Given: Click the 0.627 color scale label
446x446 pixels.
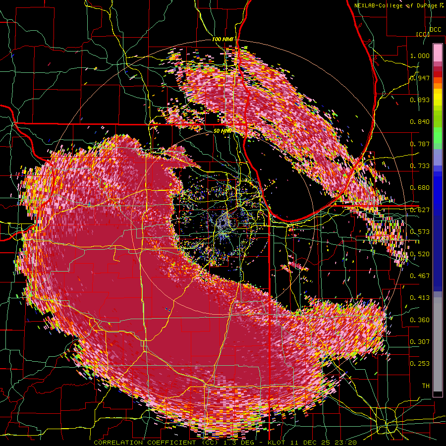Looking at the screenshot, I should 420,210.
